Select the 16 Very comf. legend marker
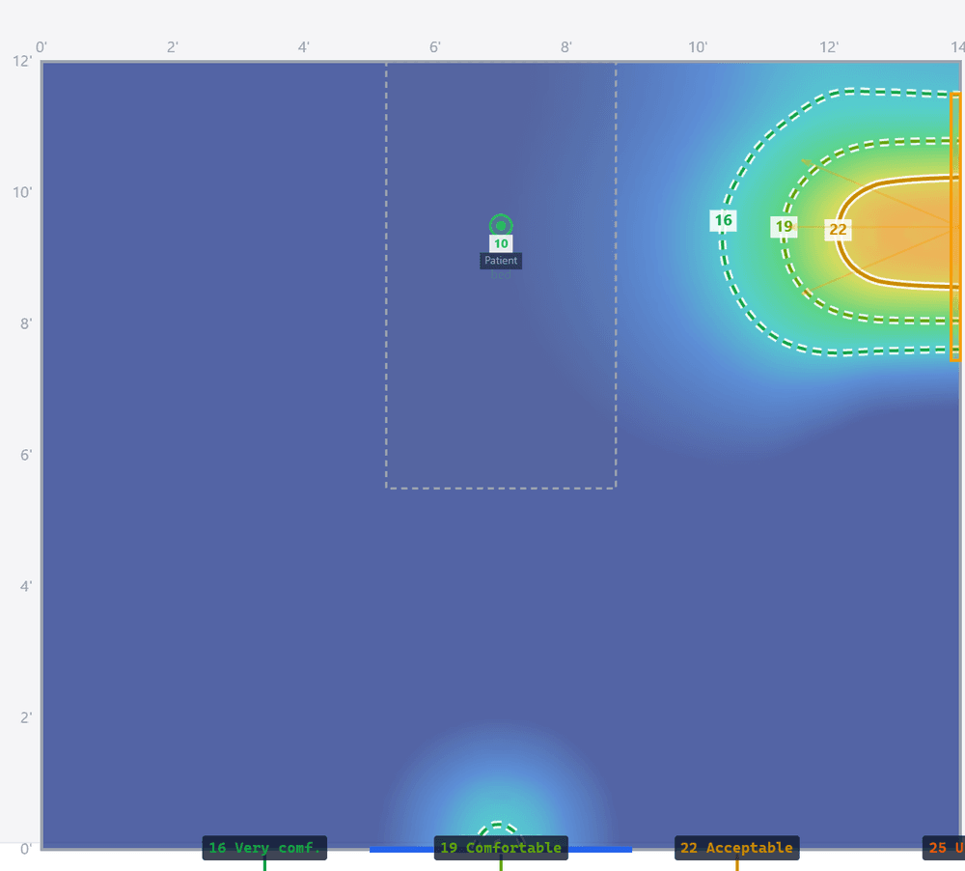 click(x=264, y=848)
